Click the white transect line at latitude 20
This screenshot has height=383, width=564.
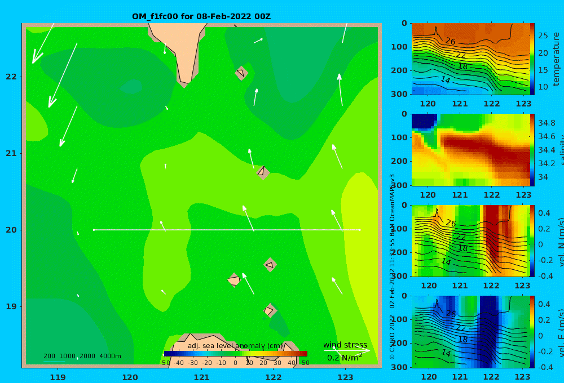[x=227, y=230]
